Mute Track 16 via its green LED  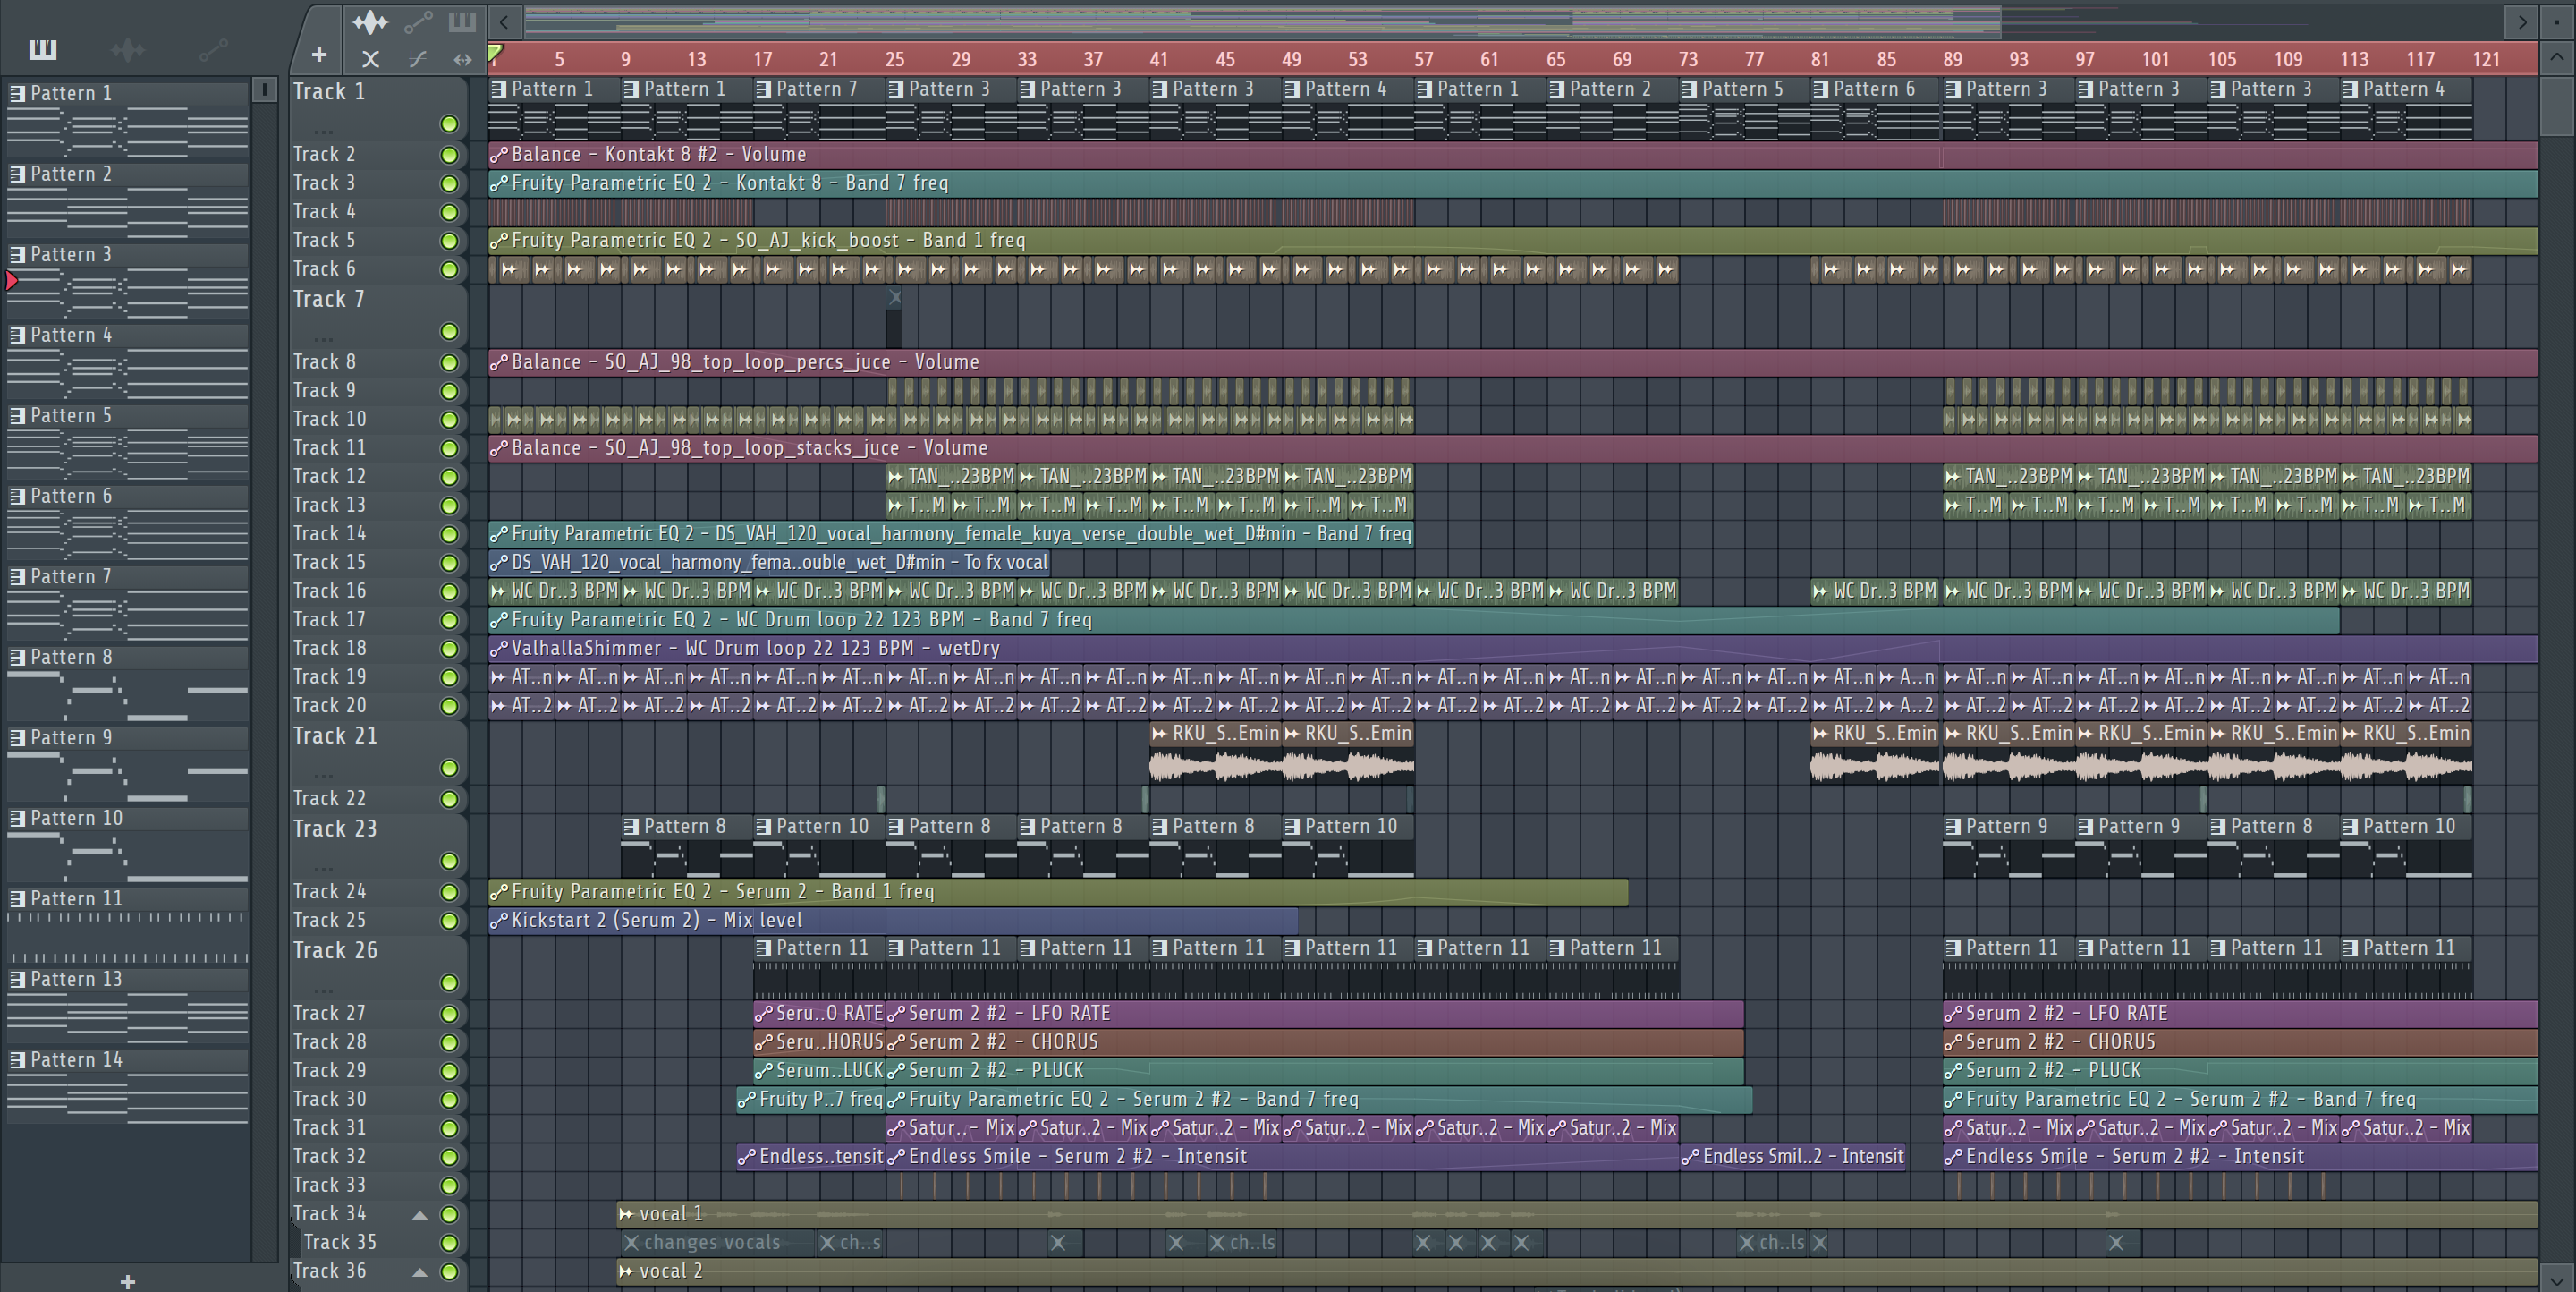449,592
